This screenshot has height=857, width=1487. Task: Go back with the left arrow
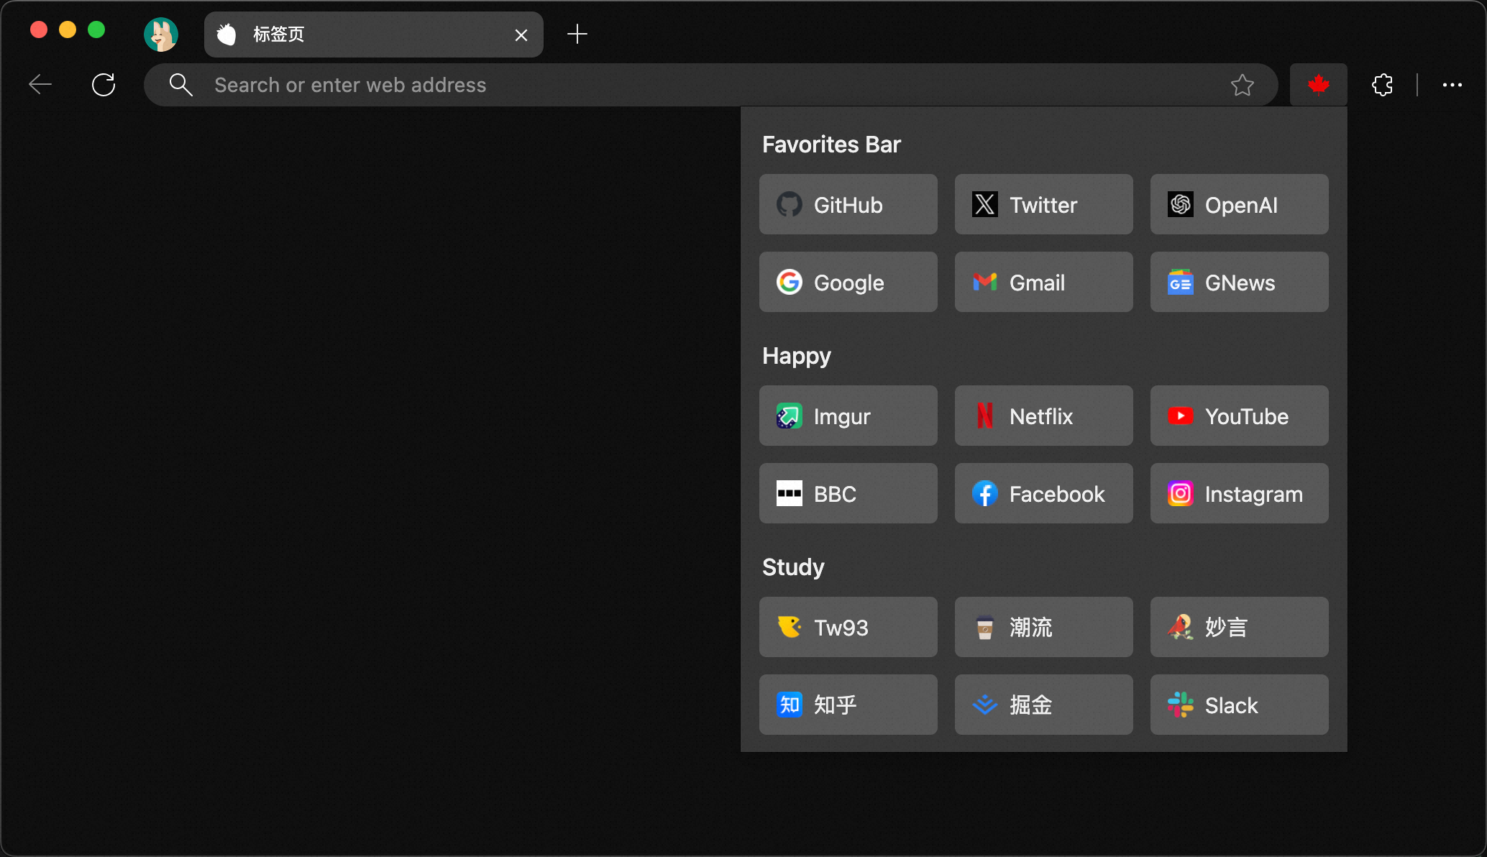[40, 85]
